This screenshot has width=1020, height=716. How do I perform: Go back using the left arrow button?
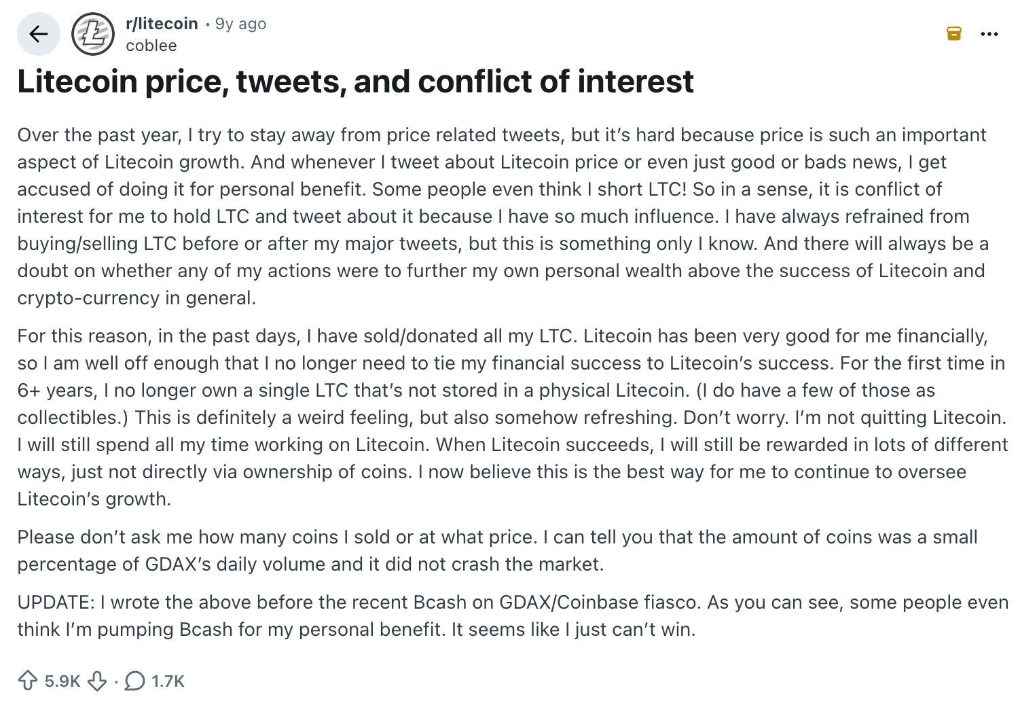pyautogui.click(x=39, y=34)
